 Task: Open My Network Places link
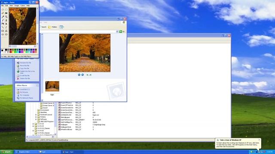(x=26, y=98)
